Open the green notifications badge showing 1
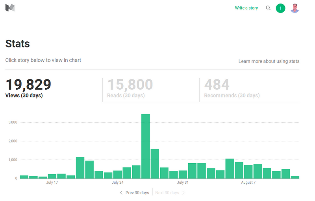This screenshot has width=315, height=201. click(280, 8)
